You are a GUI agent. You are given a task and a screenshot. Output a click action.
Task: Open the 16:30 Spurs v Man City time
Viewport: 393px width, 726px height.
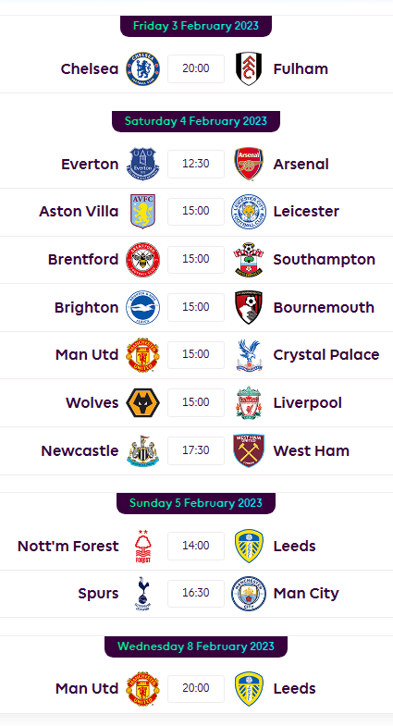coord(196,594)
